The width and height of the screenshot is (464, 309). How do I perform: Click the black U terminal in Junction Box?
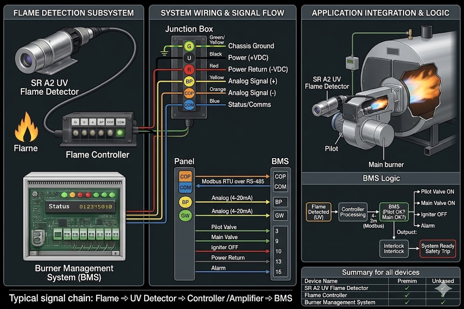189,58
